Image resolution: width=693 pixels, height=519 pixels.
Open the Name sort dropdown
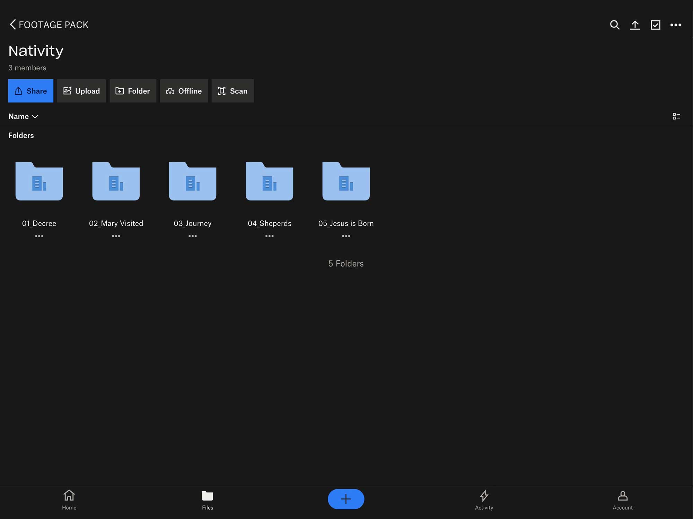[x=23, y=116]
